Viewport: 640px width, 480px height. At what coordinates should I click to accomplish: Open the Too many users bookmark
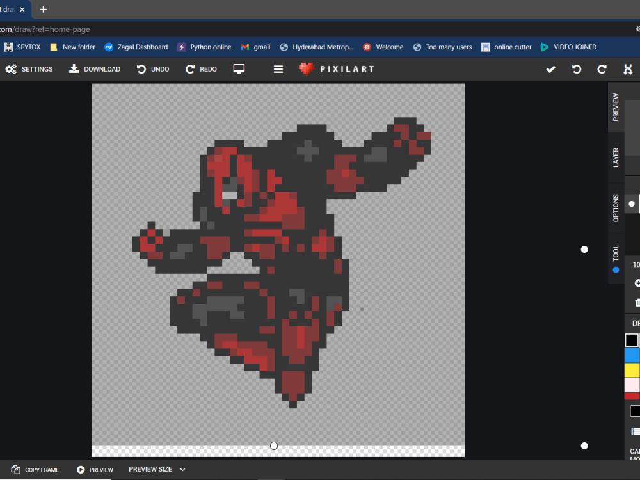pos(442,47)
